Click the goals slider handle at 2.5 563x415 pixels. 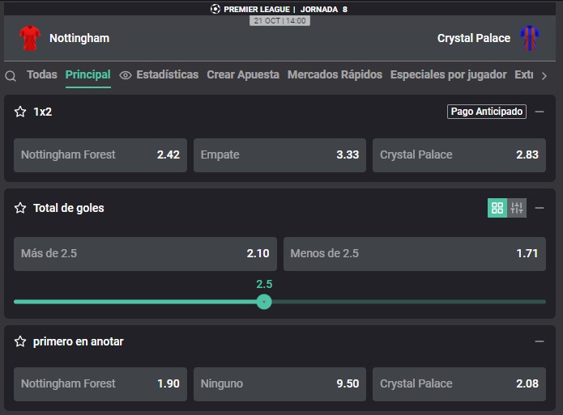264,302
